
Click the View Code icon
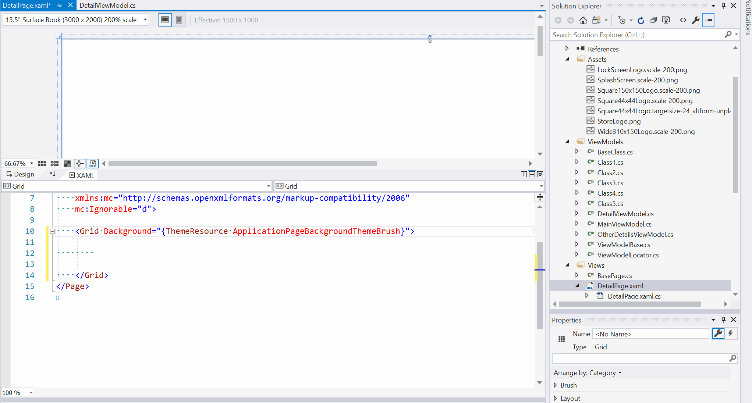click(683, 20)
